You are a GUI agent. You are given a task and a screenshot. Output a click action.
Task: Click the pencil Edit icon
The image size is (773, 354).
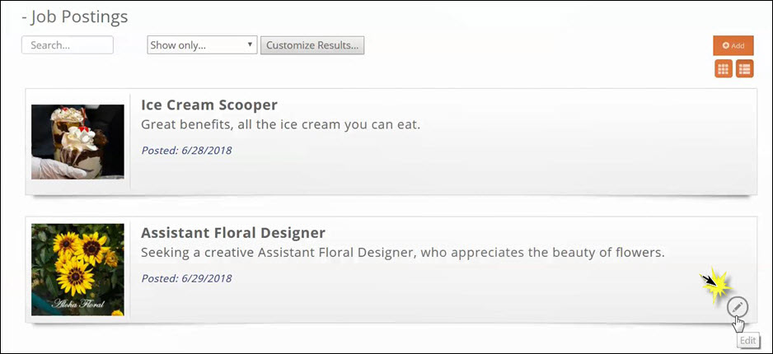738,307
